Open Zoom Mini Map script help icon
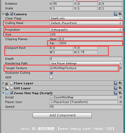The image size is (126, 133). click(115, 93)
